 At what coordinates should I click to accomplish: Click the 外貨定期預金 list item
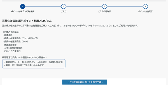coord(10,45)
